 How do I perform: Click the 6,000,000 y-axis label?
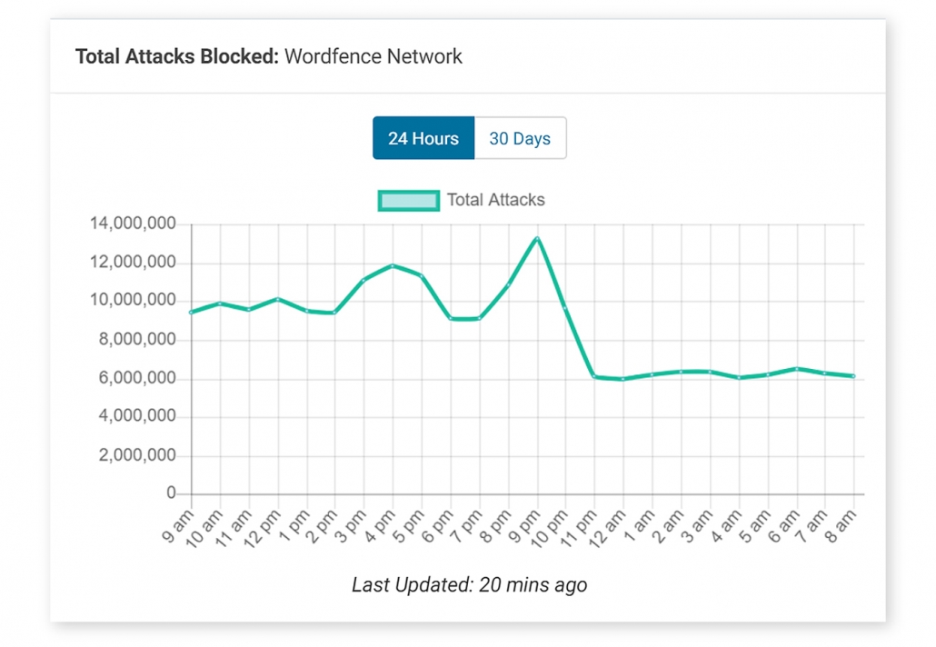(137, 379)
